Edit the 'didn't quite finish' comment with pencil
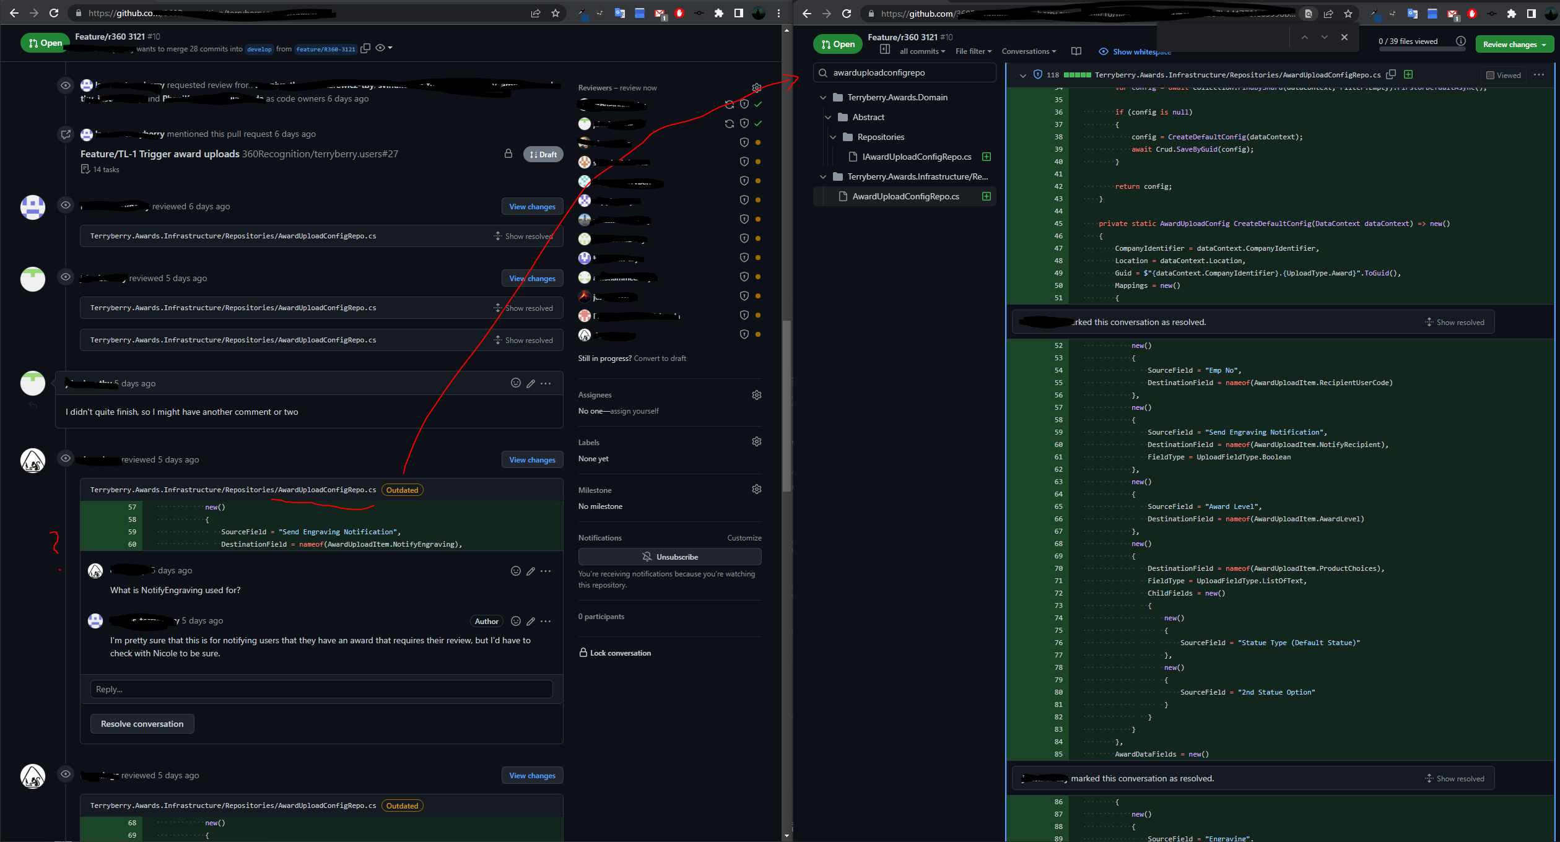This screenshot has height=842, width=1560. tap(531, 384)
